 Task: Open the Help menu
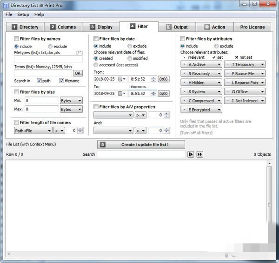[x=39, y=14]
